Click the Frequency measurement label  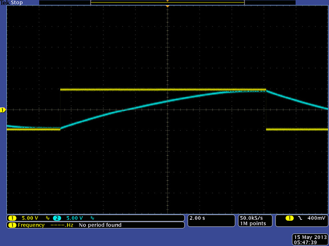[x=30, y=225]
